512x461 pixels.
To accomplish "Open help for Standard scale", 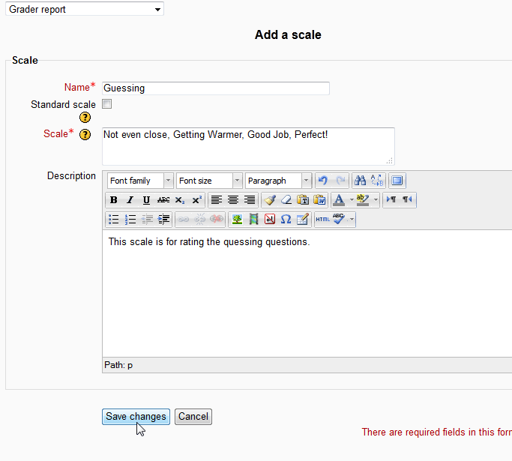I will click(x=85, y=118).
